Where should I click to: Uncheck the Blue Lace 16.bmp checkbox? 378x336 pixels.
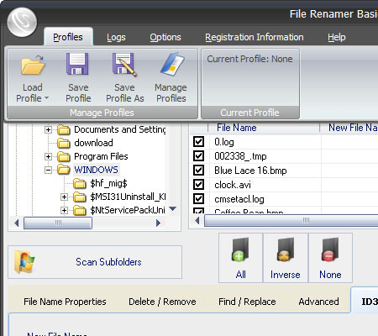coord(198,170)
